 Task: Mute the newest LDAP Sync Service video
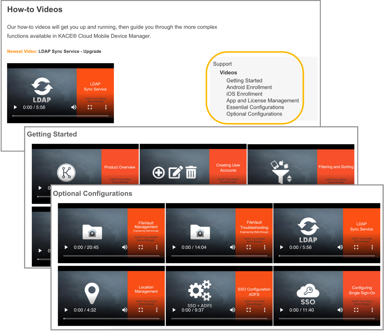point(74,107)
